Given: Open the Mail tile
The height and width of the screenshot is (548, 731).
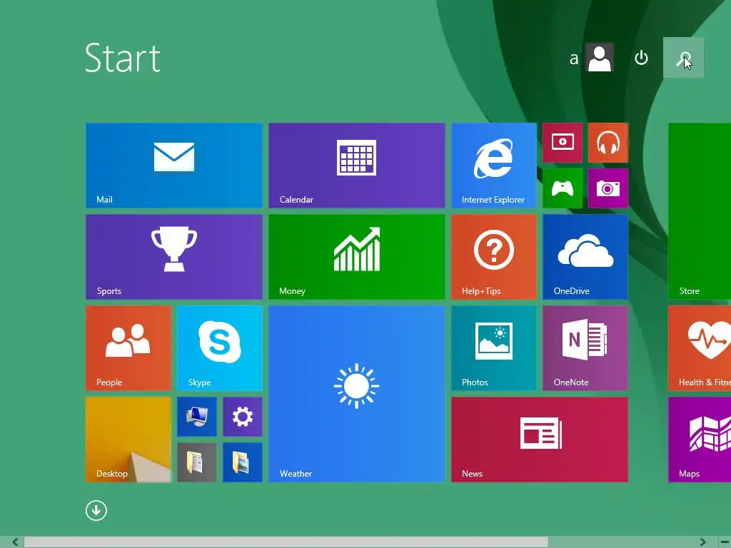Looking at the screenshot, I should [174, 166].
